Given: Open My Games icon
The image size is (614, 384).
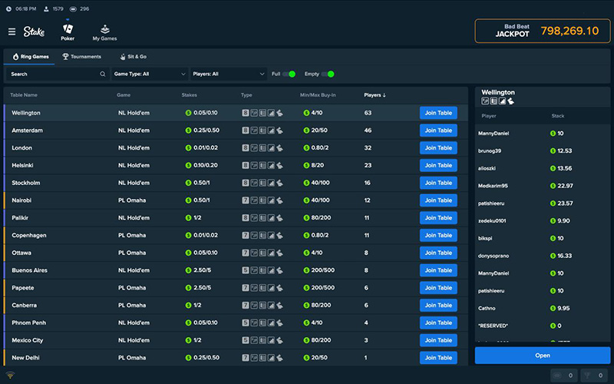Looking at the screenshot, I should click(x=104, y=29).
